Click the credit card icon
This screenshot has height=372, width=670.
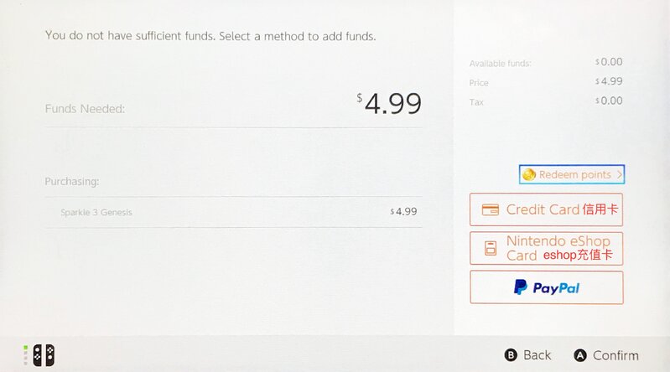tap(491, 209)
